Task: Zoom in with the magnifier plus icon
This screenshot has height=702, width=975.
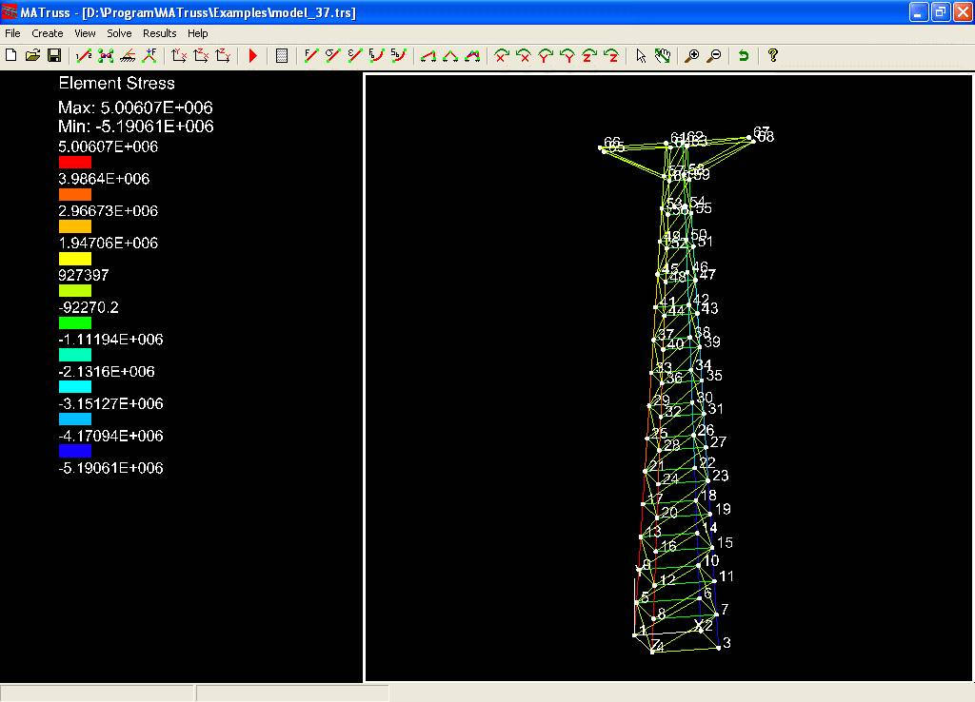Action: point(691,56)
